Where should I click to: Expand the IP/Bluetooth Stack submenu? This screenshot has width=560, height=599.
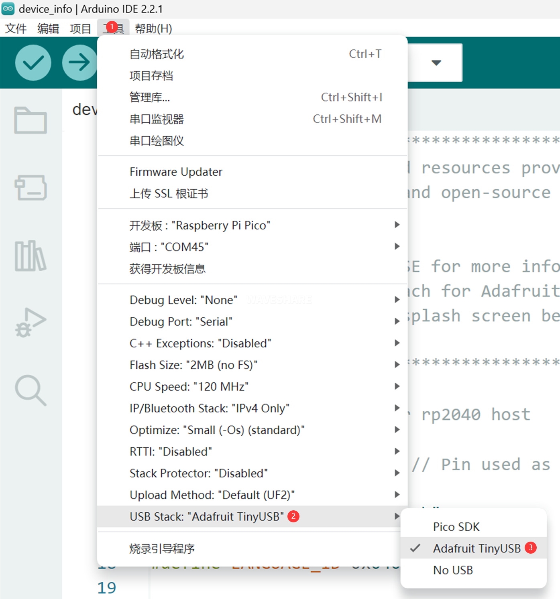coord(253,408)
